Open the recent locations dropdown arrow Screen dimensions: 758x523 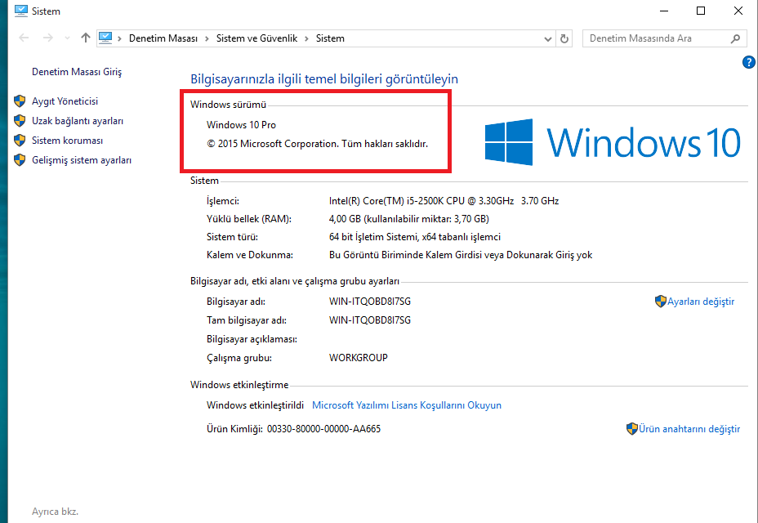(x=66, y=38)
